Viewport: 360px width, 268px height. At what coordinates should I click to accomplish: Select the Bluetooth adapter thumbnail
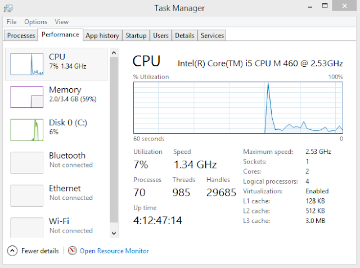pyautogui.click(x=27, y=162)
